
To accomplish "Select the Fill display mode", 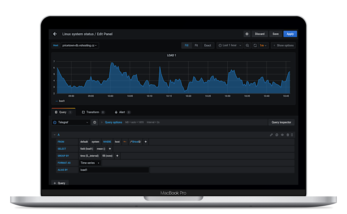I will pyautogui.click(x=187, y=45).
